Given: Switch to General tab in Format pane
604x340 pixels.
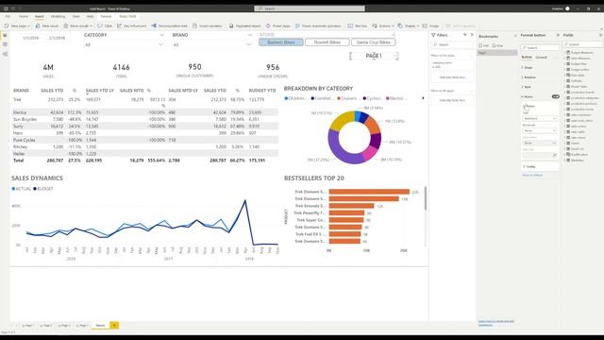Looking at the screenshot, I should click(x=541, y=57).
